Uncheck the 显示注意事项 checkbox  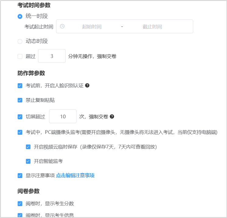20,176
